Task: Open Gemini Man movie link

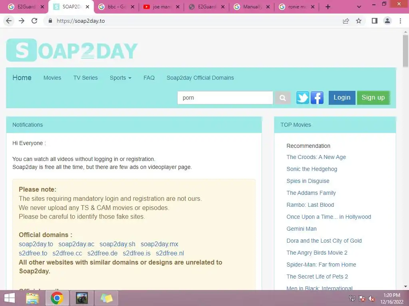Action: pos(302,229)
